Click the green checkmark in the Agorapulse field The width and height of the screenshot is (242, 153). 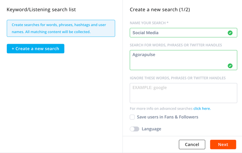[230, 66]
